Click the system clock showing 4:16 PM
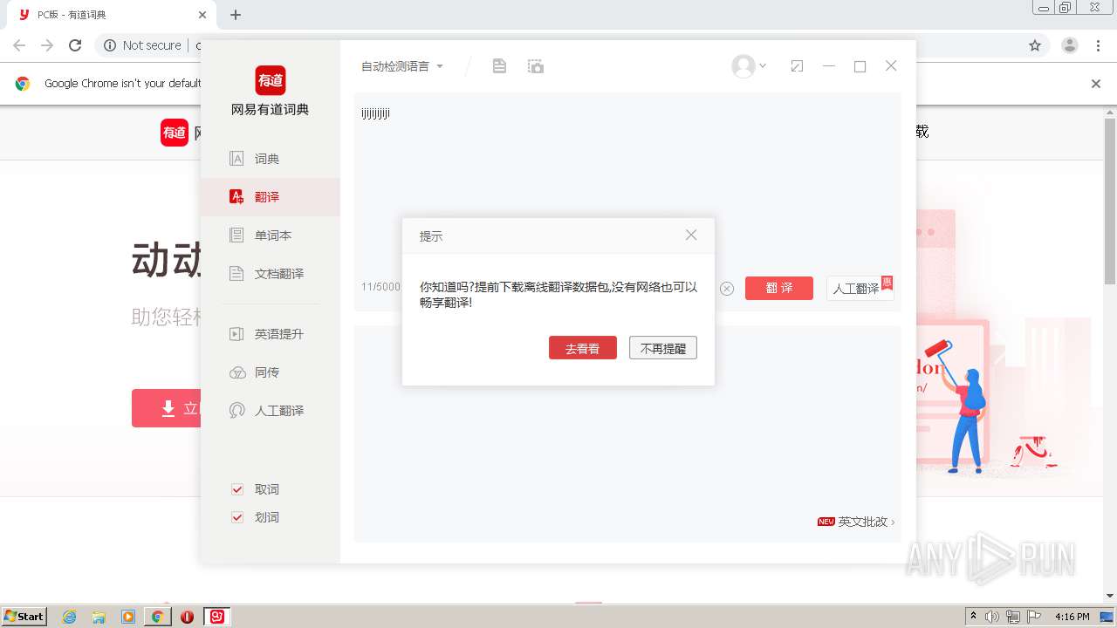 (x=1072, y=617)
